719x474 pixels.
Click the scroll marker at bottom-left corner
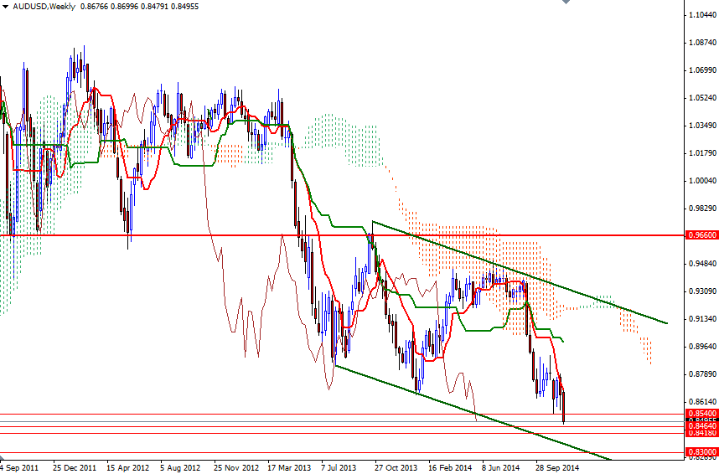[x=2, y=458]
